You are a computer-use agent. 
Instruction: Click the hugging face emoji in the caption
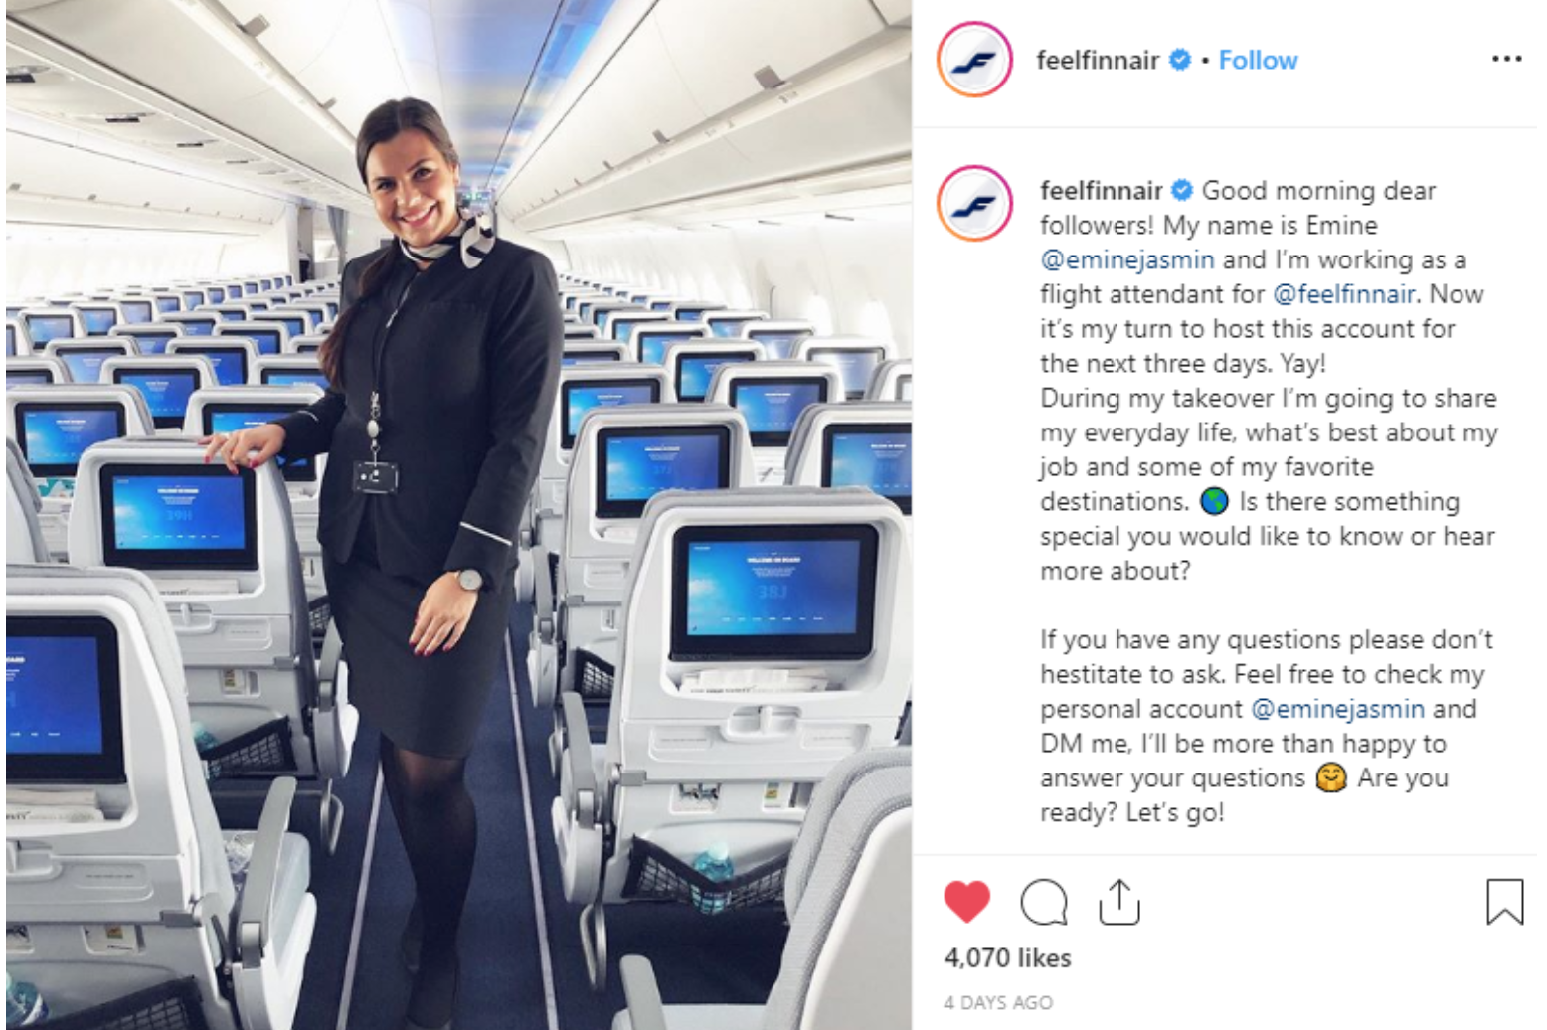(1330, 777)
